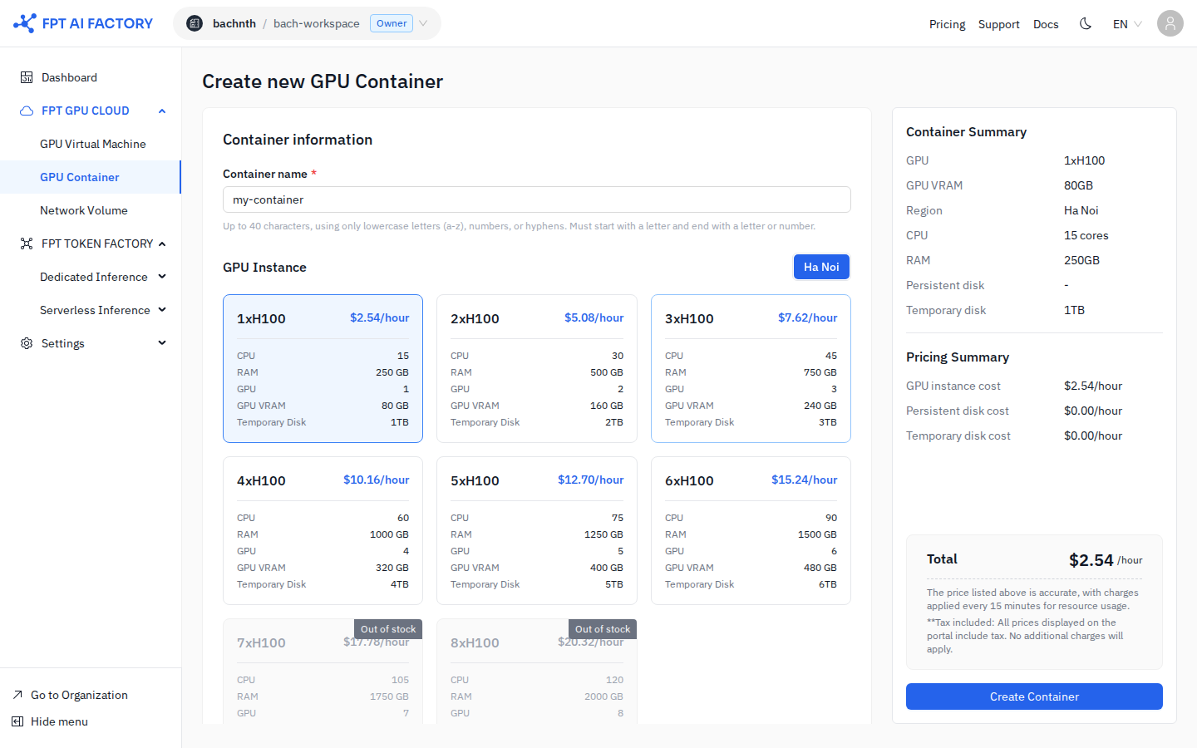Click the 'Create new GPU Container' heading
The image size is (1197, 748).
point(323,81)
